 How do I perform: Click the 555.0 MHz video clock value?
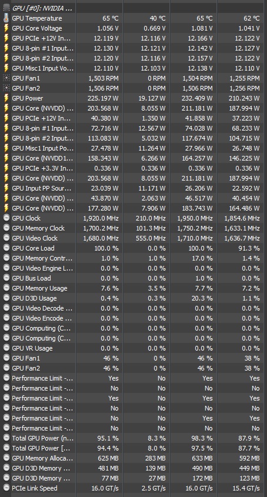152,238
